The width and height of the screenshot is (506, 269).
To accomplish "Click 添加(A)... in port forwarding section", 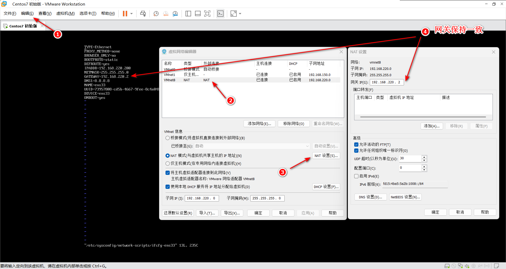I will 432,126.
